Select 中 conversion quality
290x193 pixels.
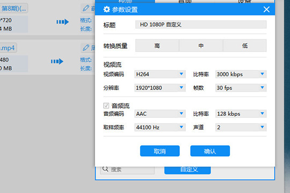pos(201,46)
